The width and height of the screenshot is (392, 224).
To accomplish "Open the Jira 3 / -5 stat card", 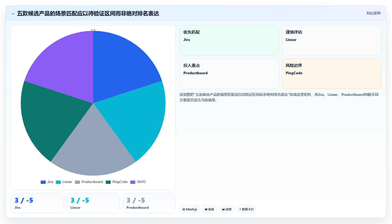I will [x=37, y=203].
